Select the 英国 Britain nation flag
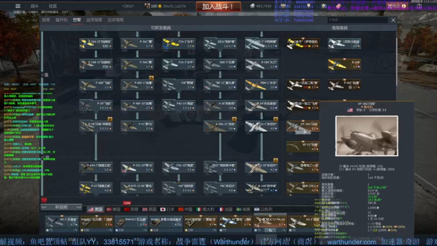The height and width of the screenshot is (246, 437). click(149, 209)
